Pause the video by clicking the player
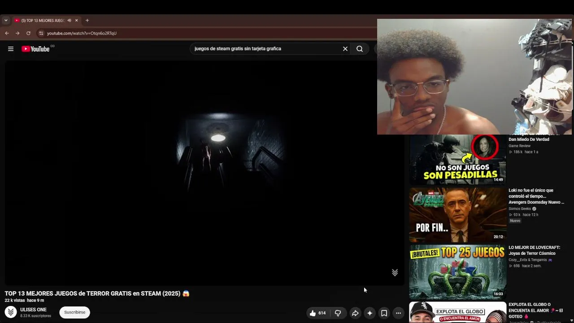 point(204,173)
